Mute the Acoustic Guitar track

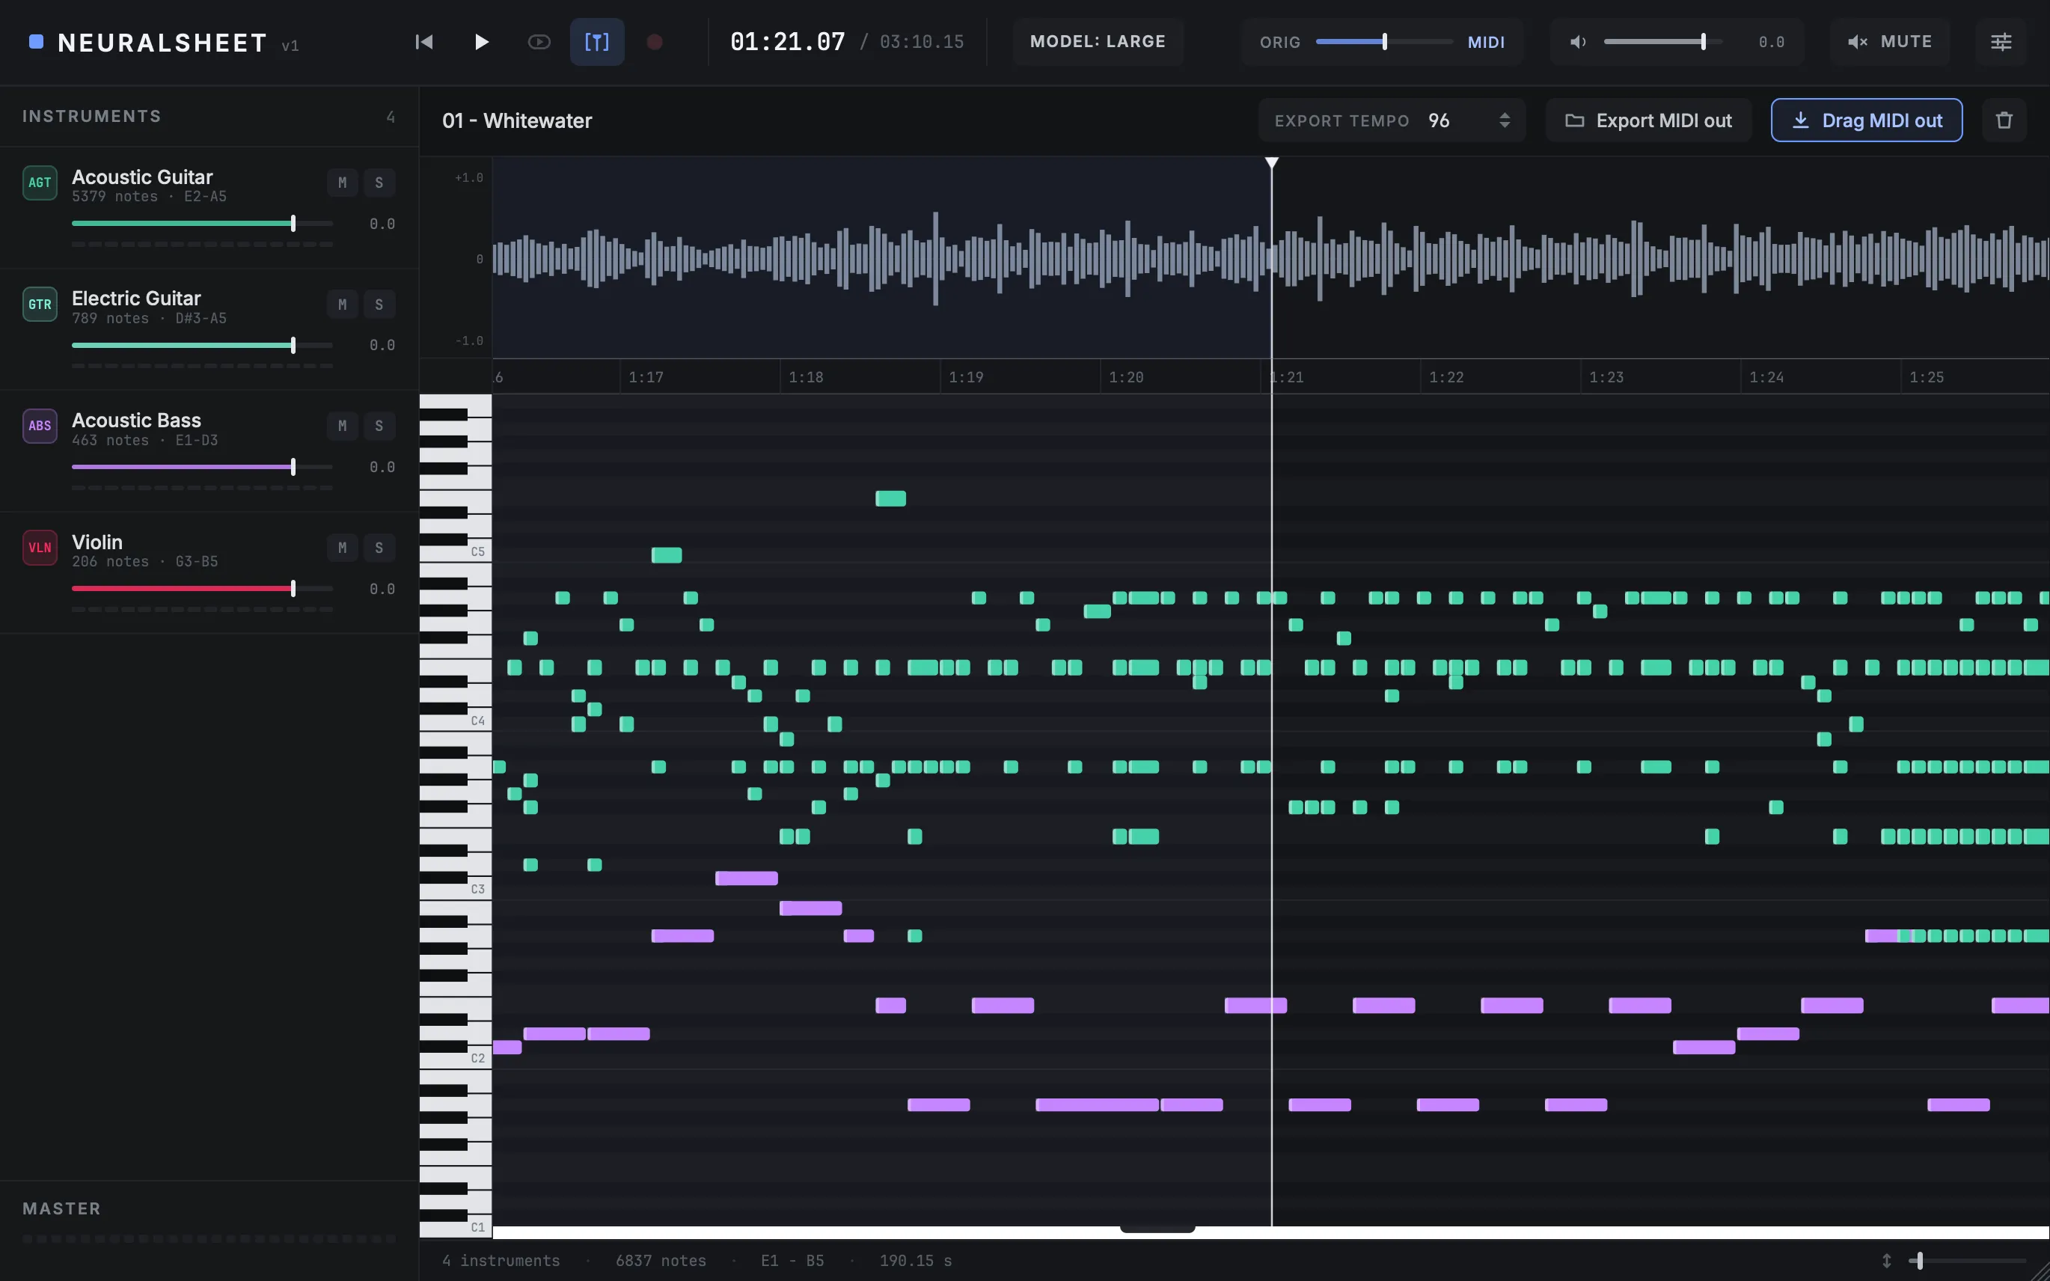(342, 183)
